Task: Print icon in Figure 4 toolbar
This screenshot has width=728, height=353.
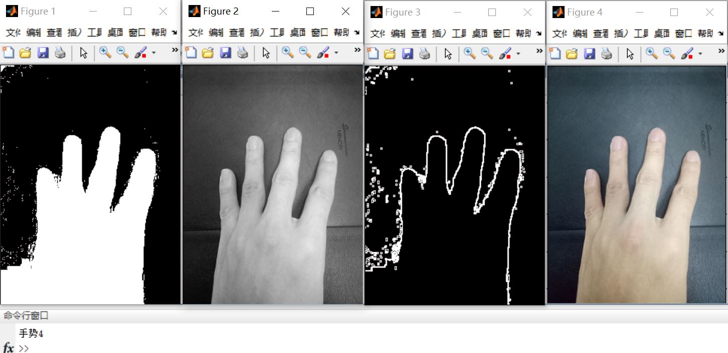Action: click(x=607, y=53)
